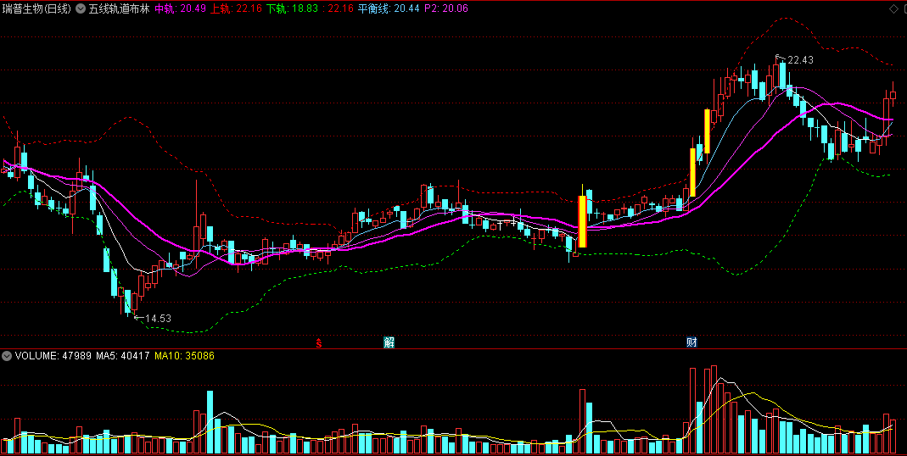Click the 22.43 high price label

pos(800,60)
